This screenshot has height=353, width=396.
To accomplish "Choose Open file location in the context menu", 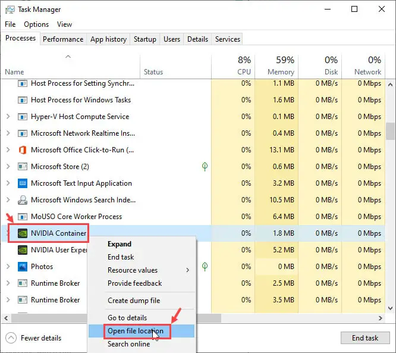I will [141, 331].
